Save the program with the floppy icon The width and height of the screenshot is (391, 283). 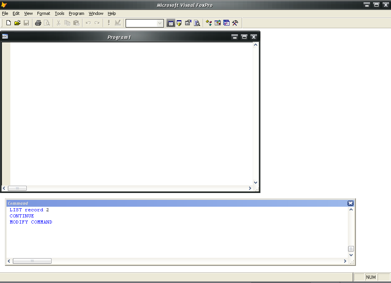pos(26,23)
